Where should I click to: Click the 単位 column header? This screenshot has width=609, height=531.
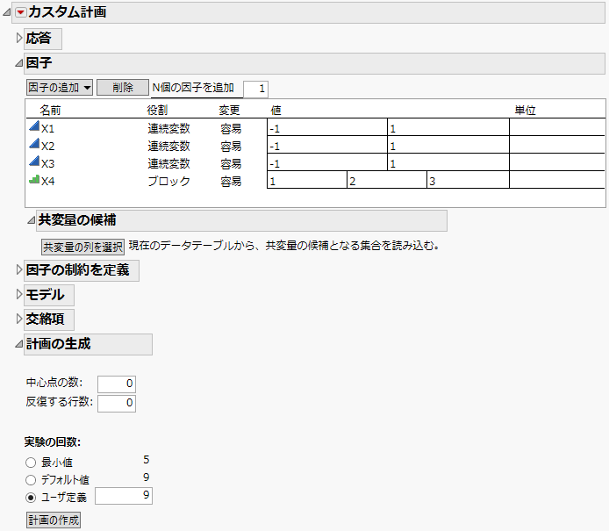pos(525,111)
